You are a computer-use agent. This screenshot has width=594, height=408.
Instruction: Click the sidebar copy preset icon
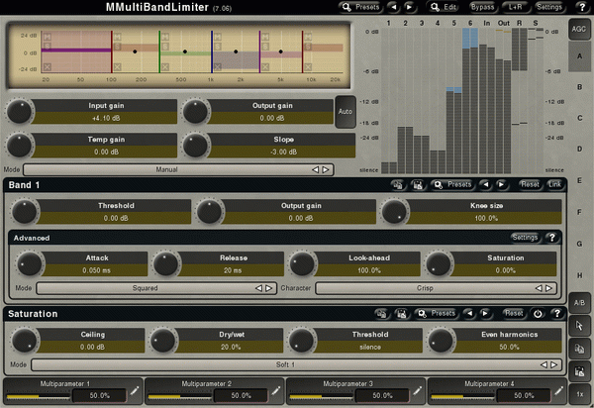(579, 349)
